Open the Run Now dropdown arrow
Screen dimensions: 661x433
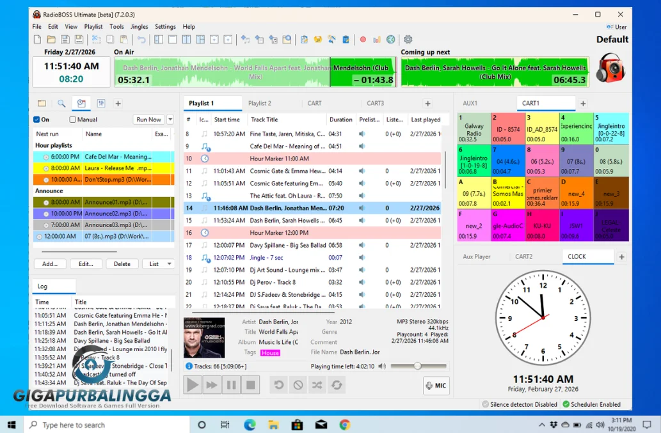point(170,120)
